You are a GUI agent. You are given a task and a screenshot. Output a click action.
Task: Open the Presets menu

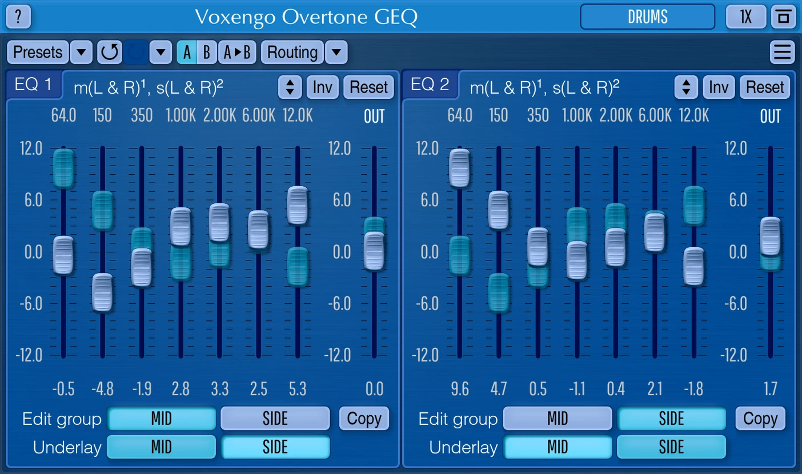(38, 53)
